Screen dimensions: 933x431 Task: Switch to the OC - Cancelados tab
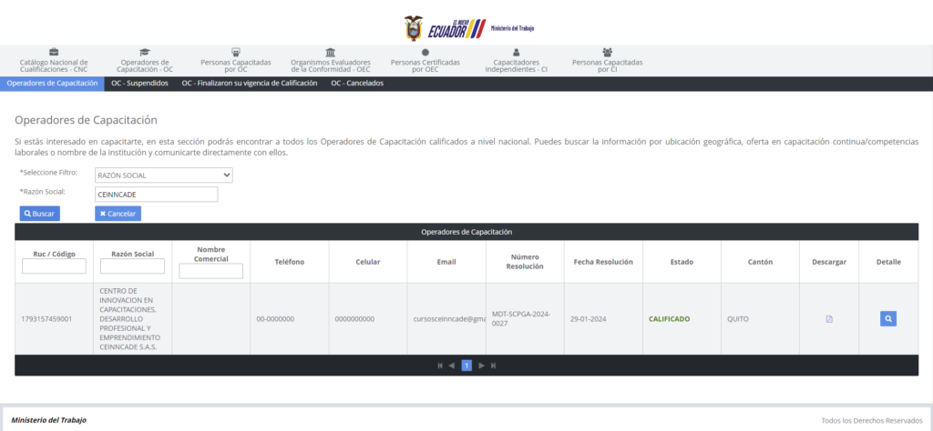click(357, 84)
